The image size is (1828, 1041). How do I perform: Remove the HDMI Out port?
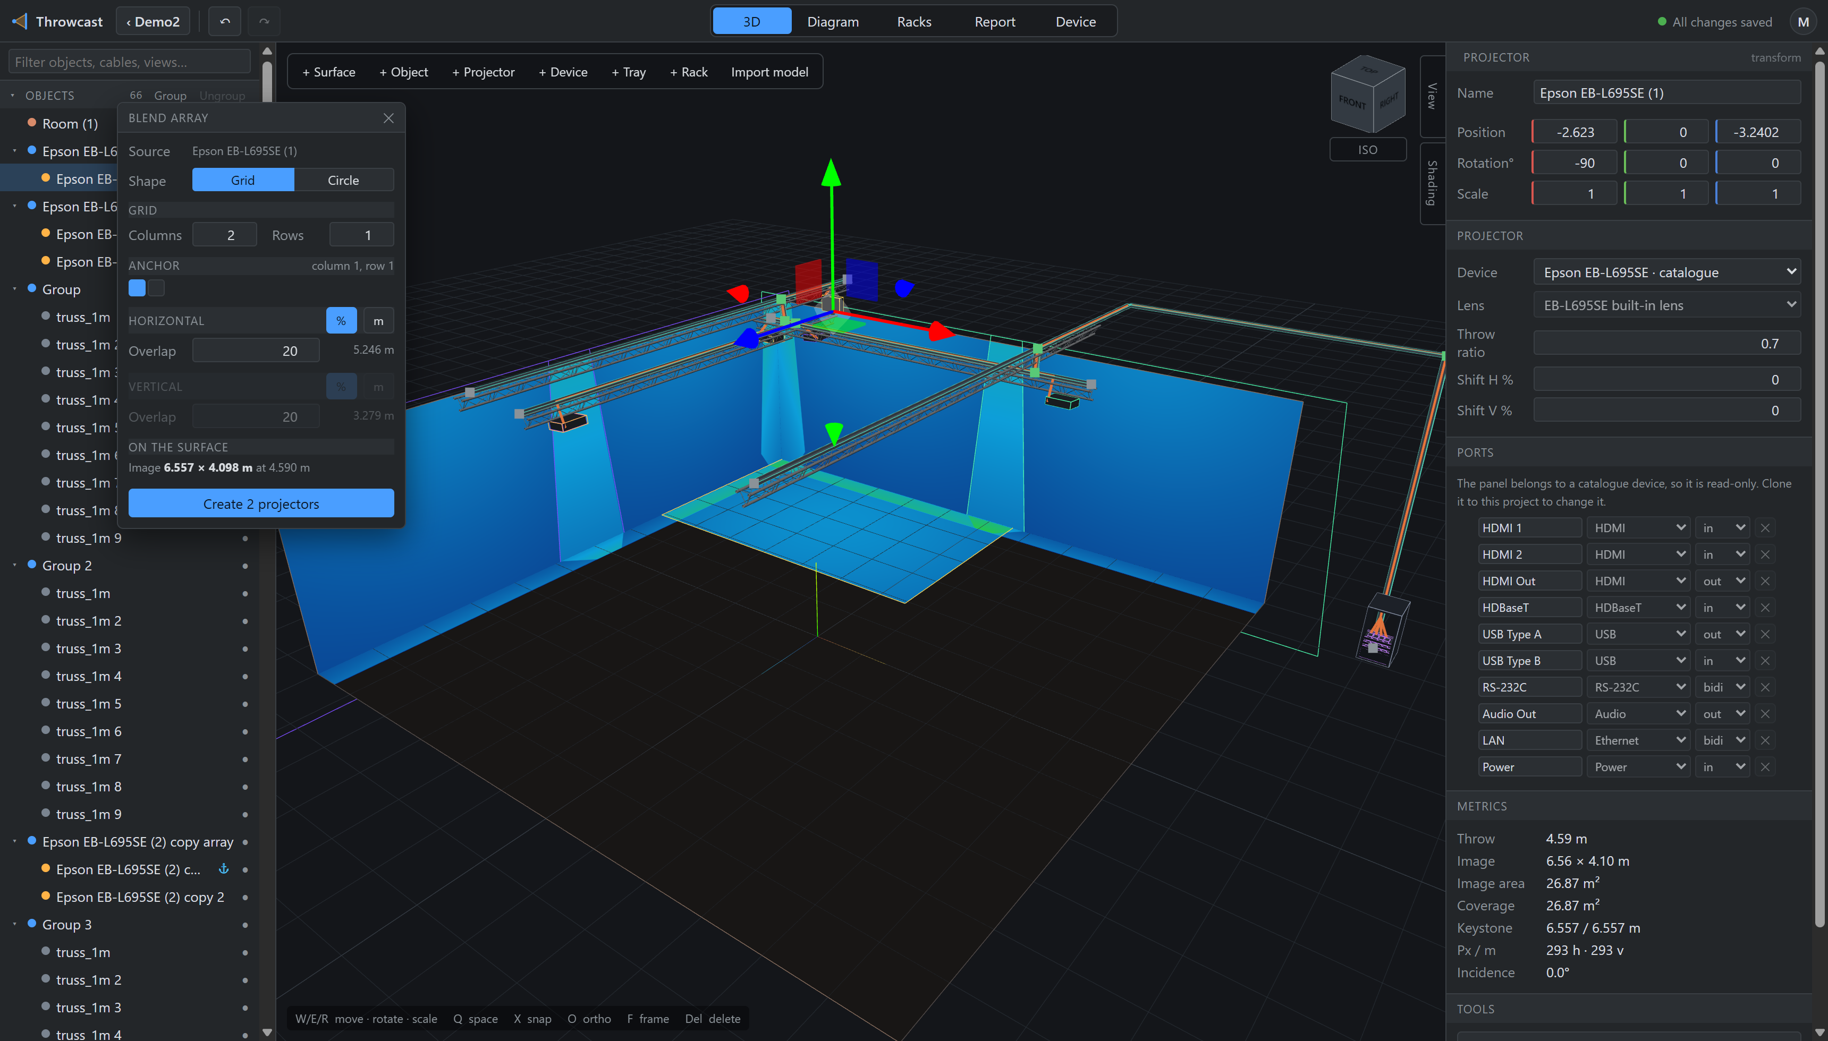pos(1765,581)
